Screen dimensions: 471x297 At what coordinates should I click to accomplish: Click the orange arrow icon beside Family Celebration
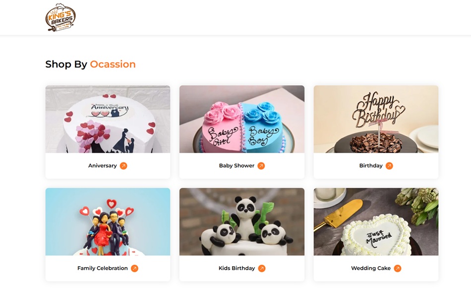pos(134,268)
